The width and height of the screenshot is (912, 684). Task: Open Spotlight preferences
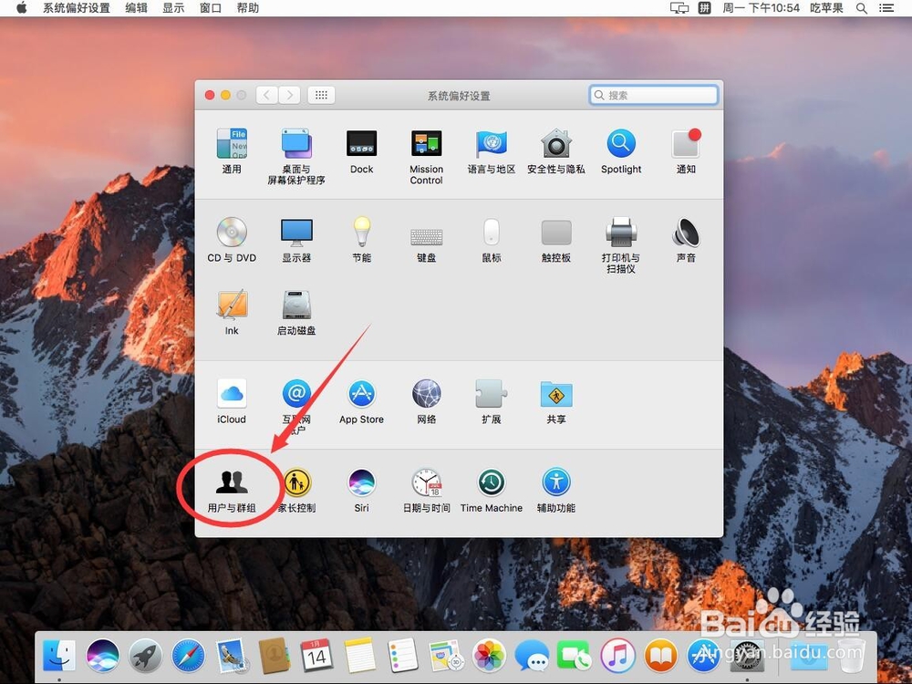[621, 150]
